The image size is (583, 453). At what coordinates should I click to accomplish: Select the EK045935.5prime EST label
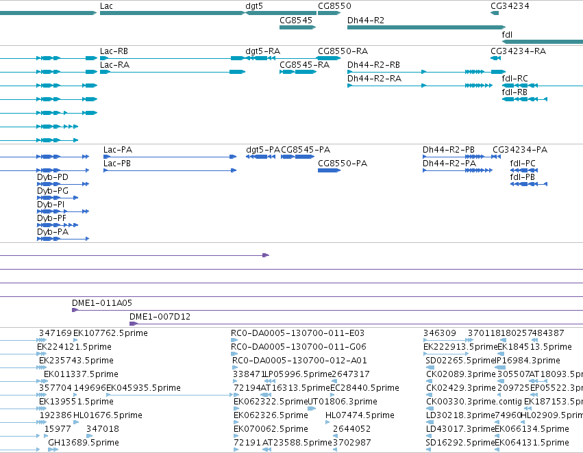(143, 388)
